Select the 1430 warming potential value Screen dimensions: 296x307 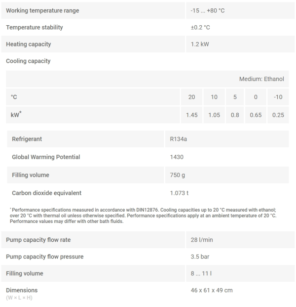177,157
